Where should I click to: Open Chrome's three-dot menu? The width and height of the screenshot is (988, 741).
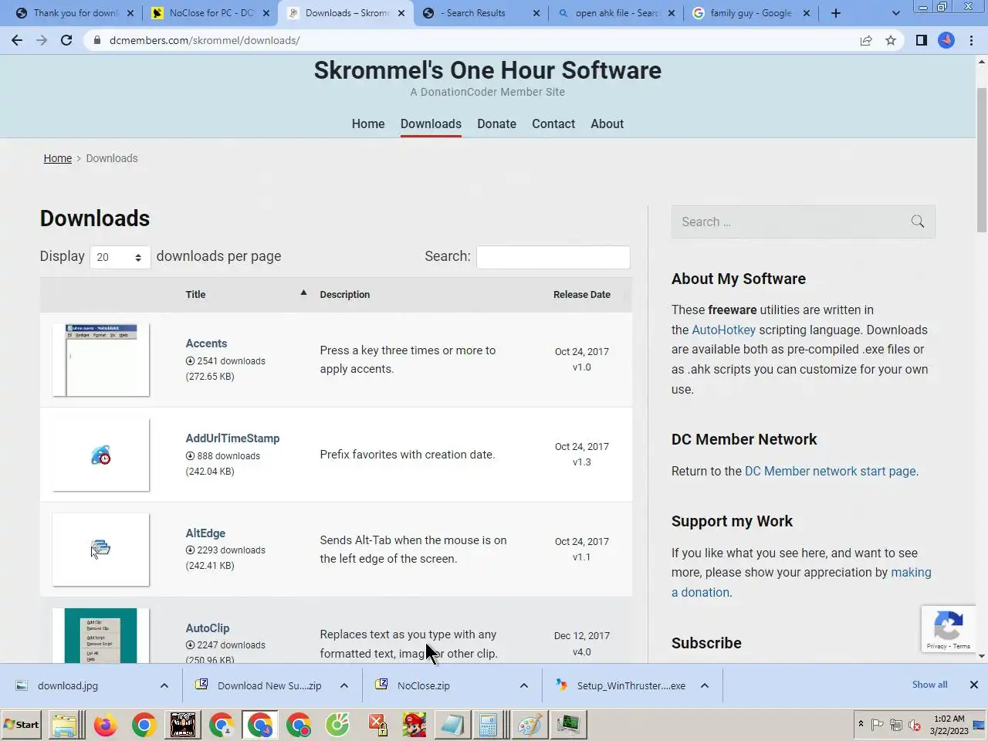click(972, 40)
